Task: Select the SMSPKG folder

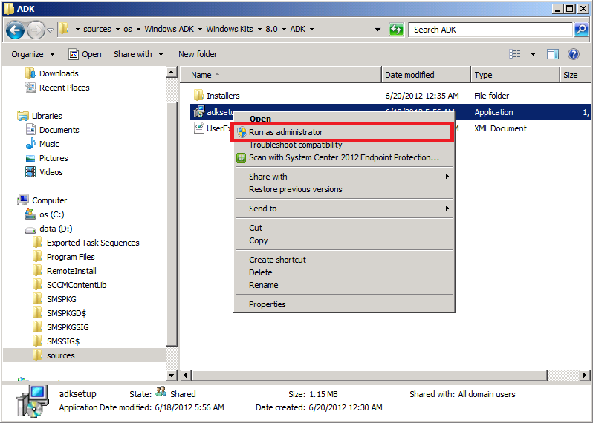Action: (54, 299)
